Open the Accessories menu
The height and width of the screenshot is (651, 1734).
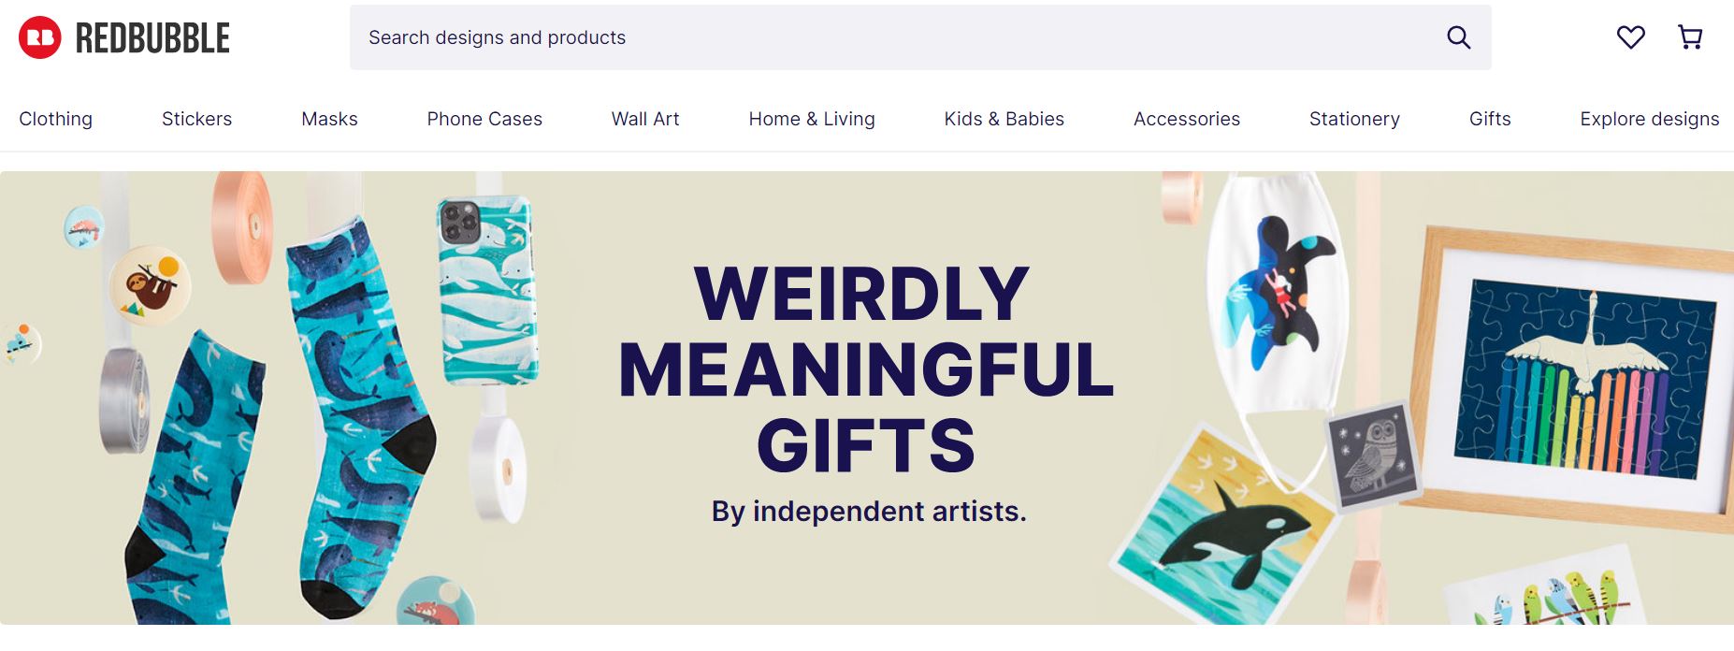pyautogui.click(x=1186, y=119)
